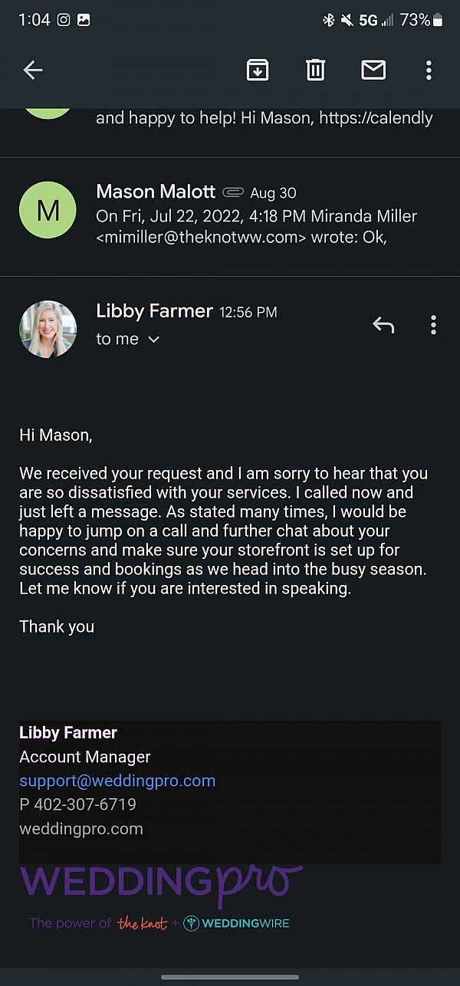Tap the Instagram notification icon in status bar
This screenshot has height=986, width=460.
64,20
